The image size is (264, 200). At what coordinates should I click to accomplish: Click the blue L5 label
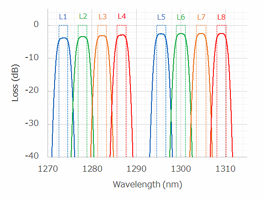tap(161, 17)
